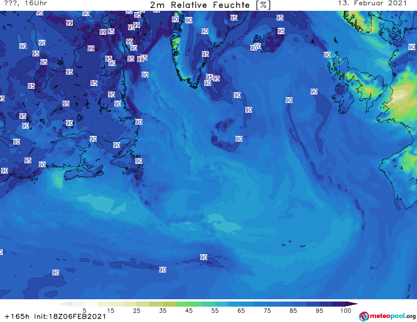Click the meteopool.org logo
Viewport: 417px width, 322px height.
pos(387,316)
